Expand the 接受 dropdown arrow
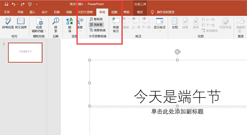The height and width of the screenshot is (135, 247). pos(185,31)
